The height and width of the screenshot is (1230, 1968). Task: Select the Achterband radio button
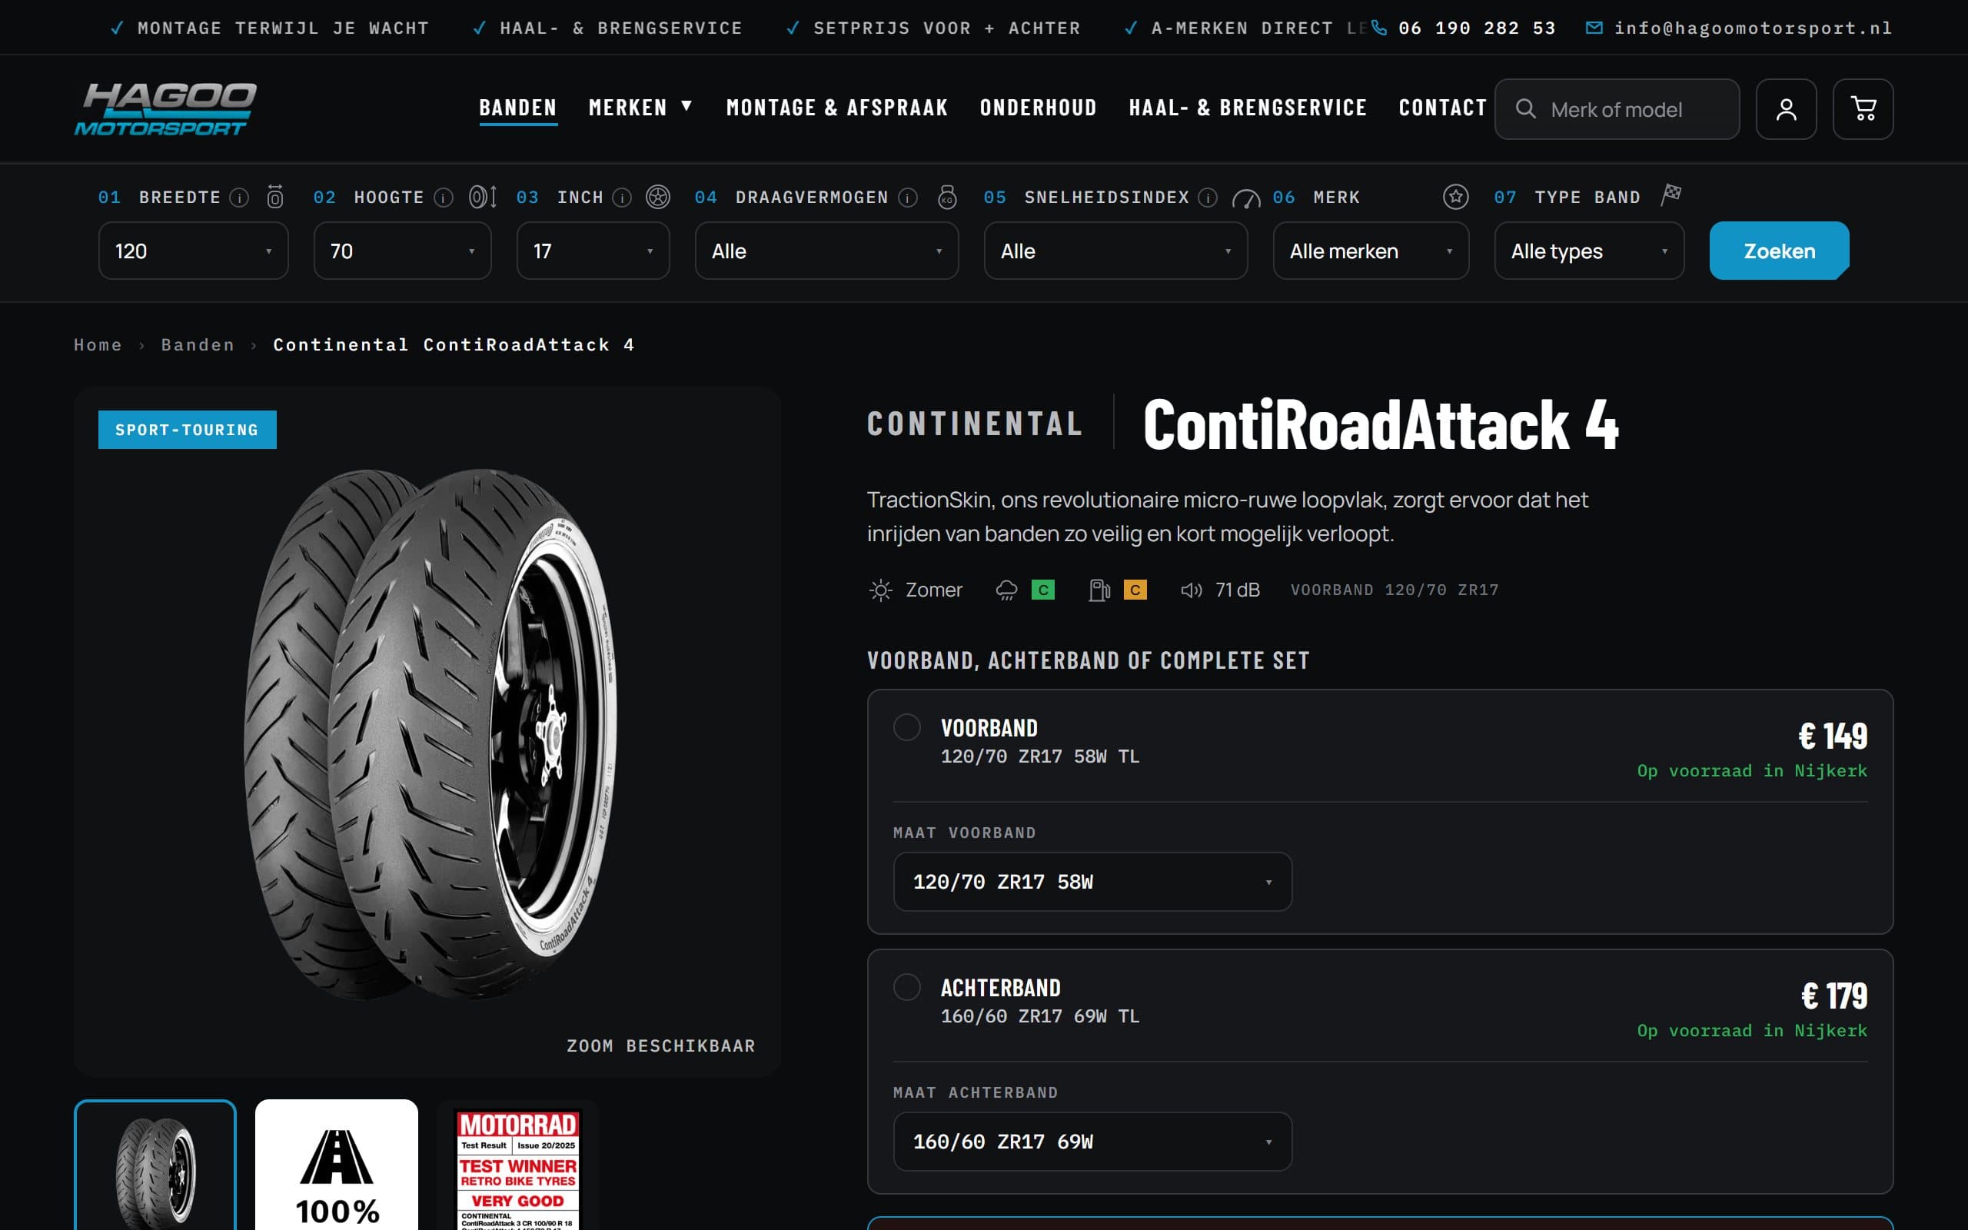(x=907, y=987)
